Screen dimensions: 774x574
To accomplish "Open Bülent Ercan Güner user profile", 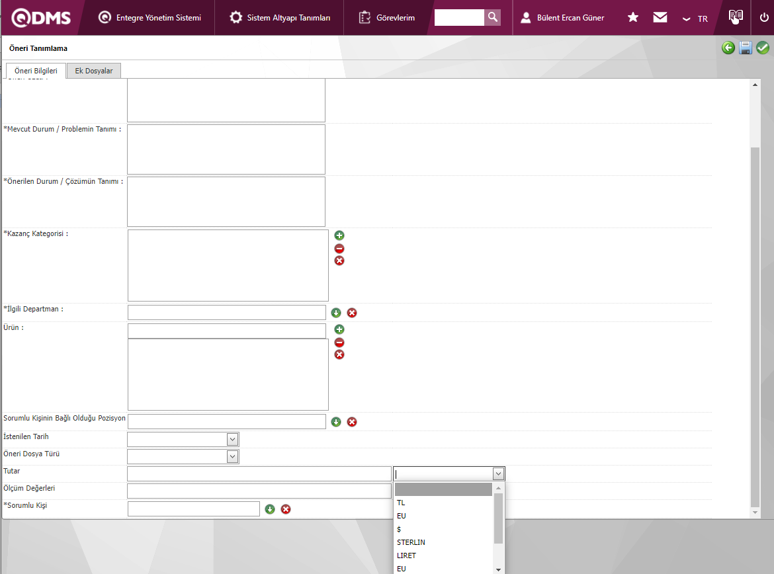I will coord(562,18).
